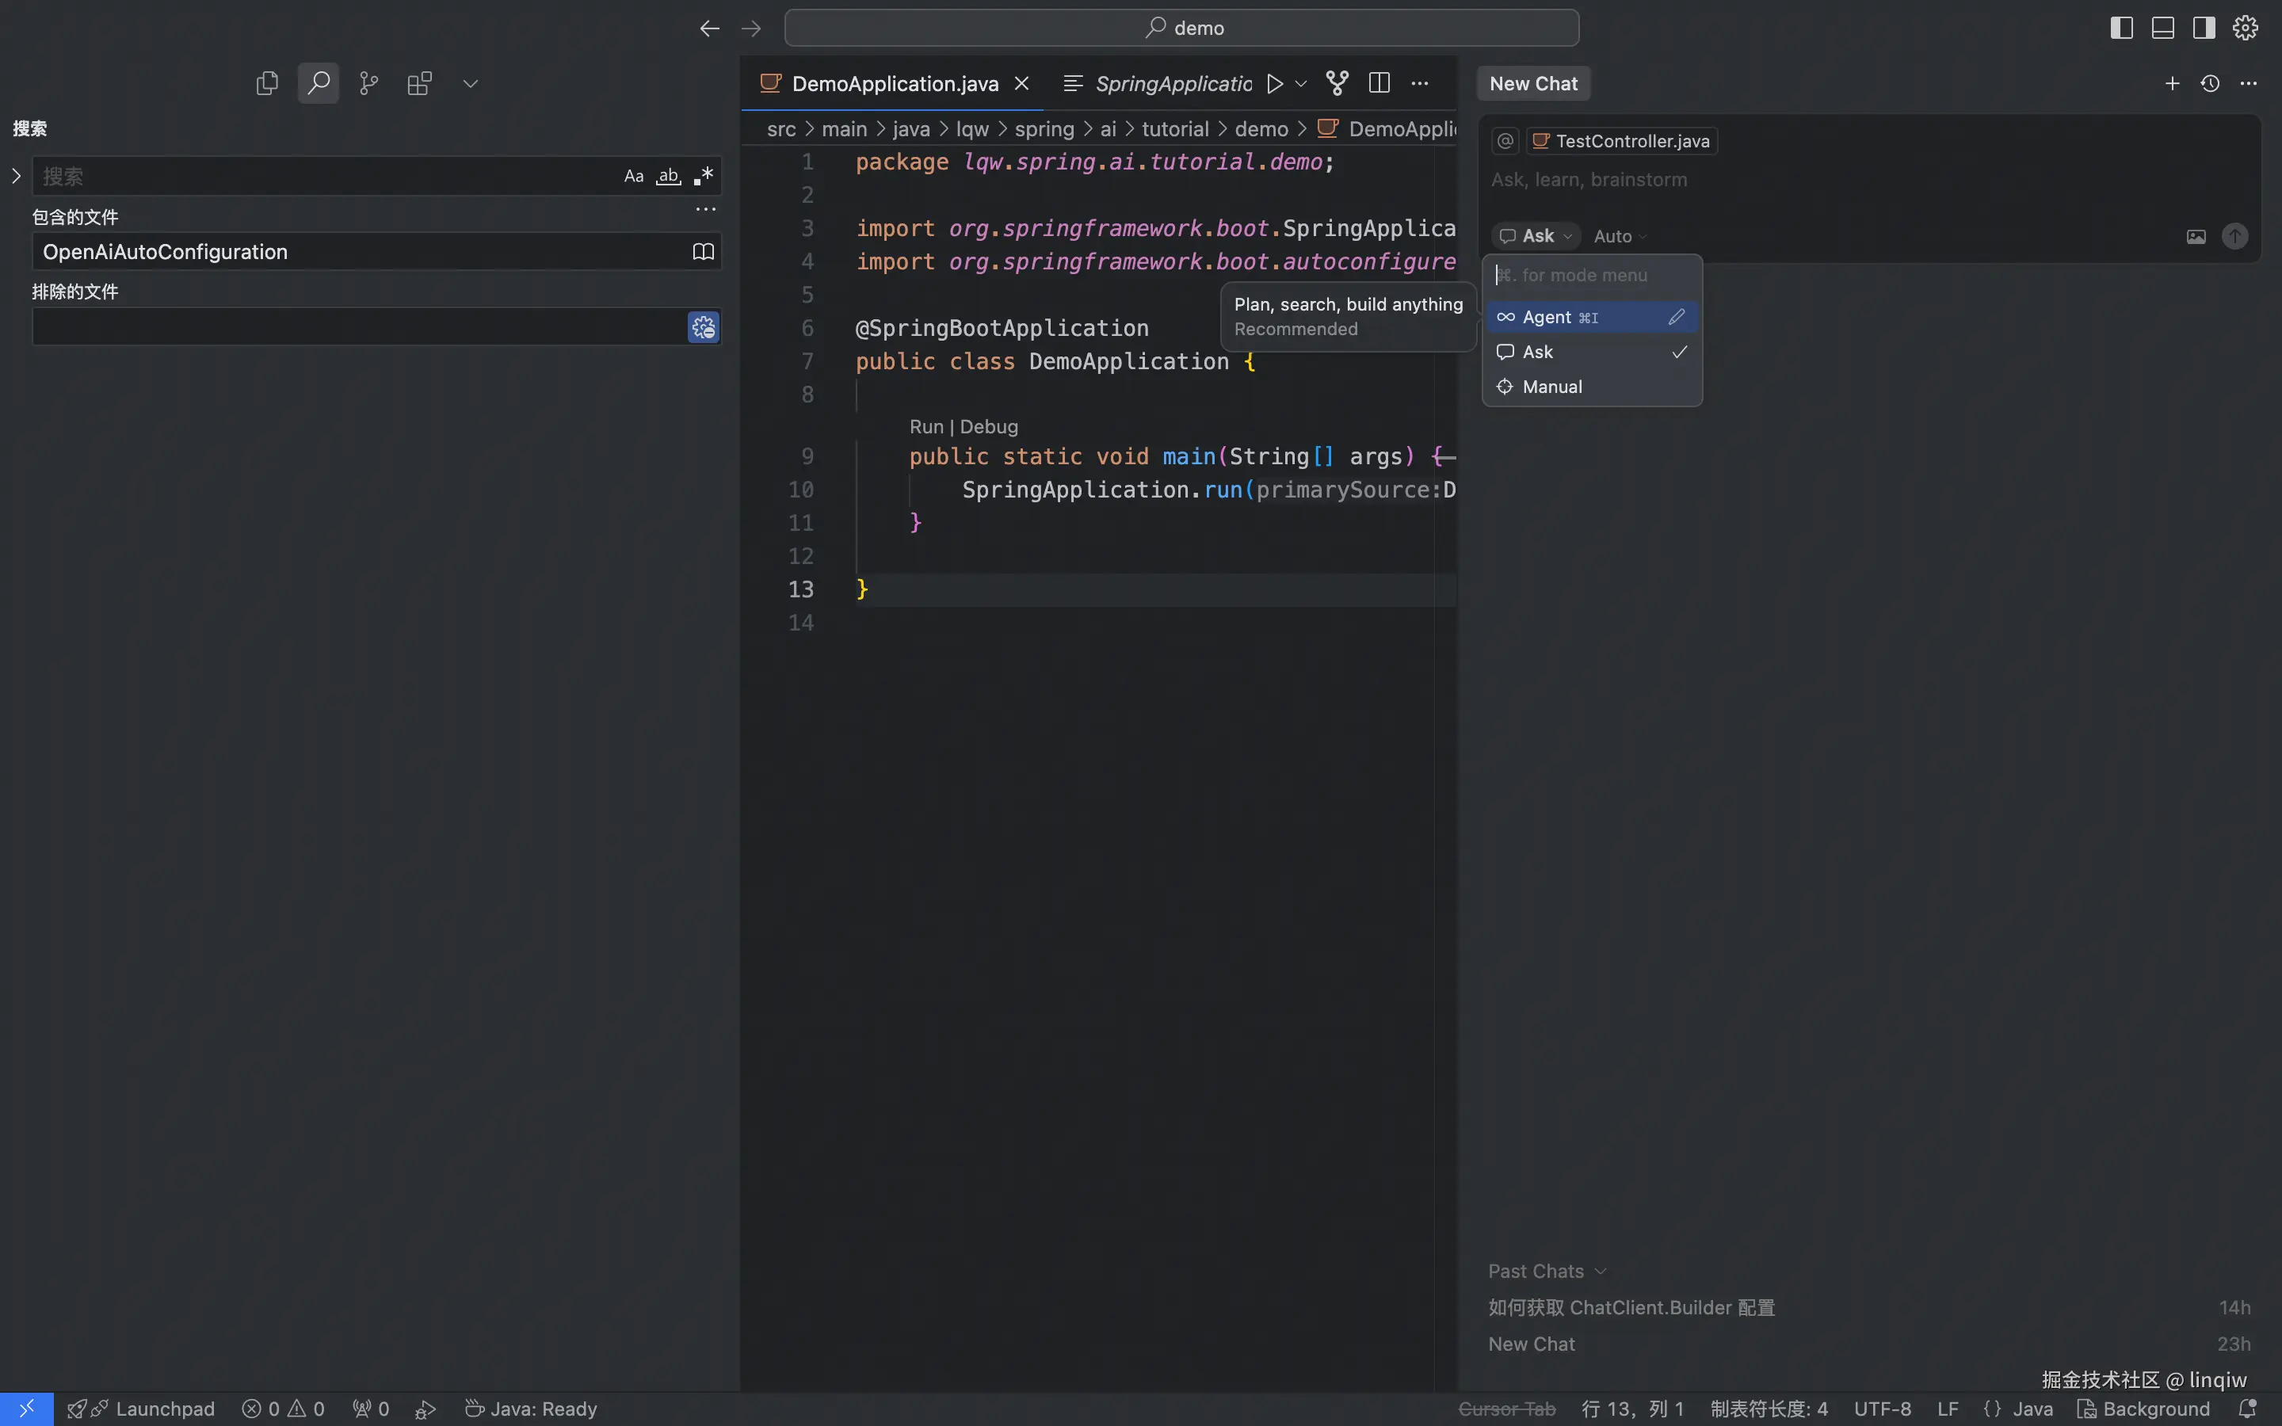Open the Auto model dropdown
2282x1426 pixels.
(1619, 236)
